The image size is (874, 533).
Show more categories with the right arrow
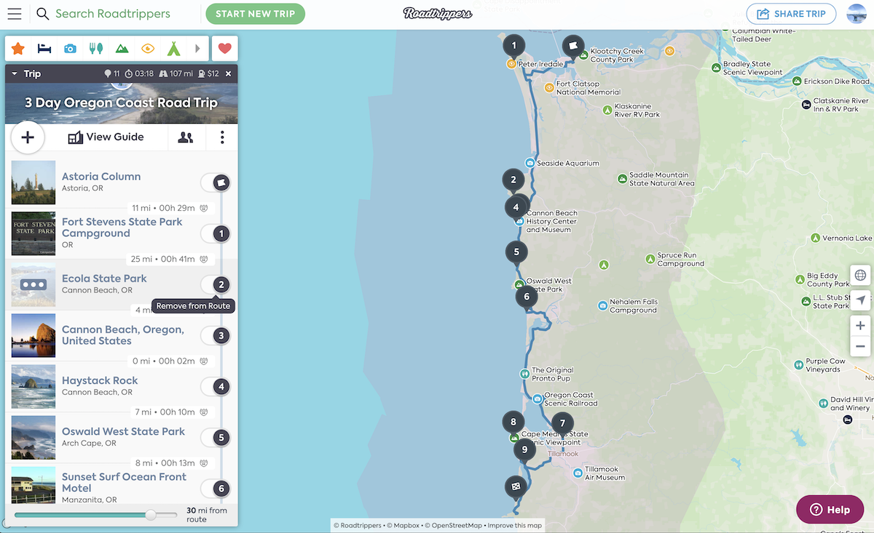pos(197,49)
